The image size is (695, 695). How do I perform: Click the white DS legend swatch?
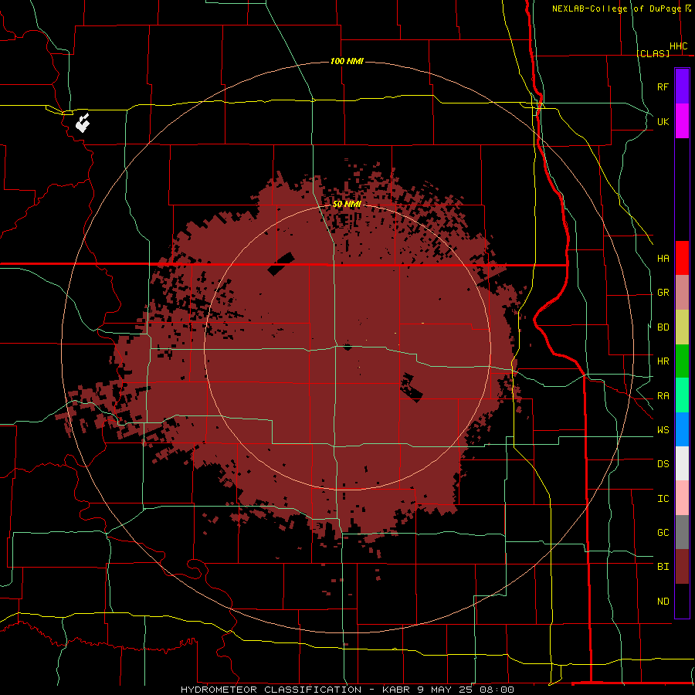[x=682, y=463]
